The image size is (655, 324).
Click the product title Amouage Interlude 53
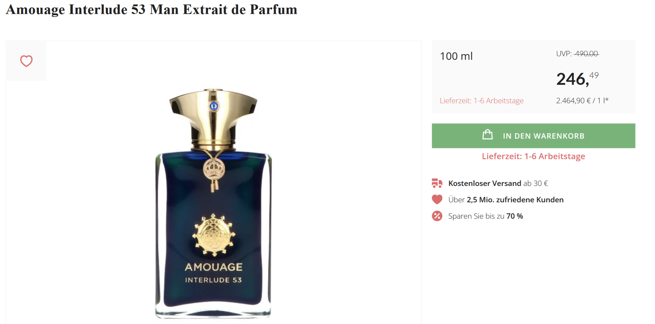point(152,9)
